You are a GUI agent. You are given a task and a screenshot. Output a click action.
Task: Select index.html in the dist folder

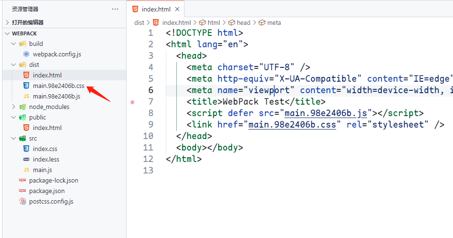click(47, 75)
